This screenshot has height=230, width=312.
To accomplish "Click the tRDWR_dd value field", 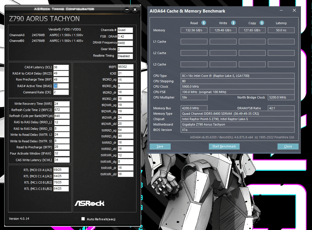I will pos(126,124).
